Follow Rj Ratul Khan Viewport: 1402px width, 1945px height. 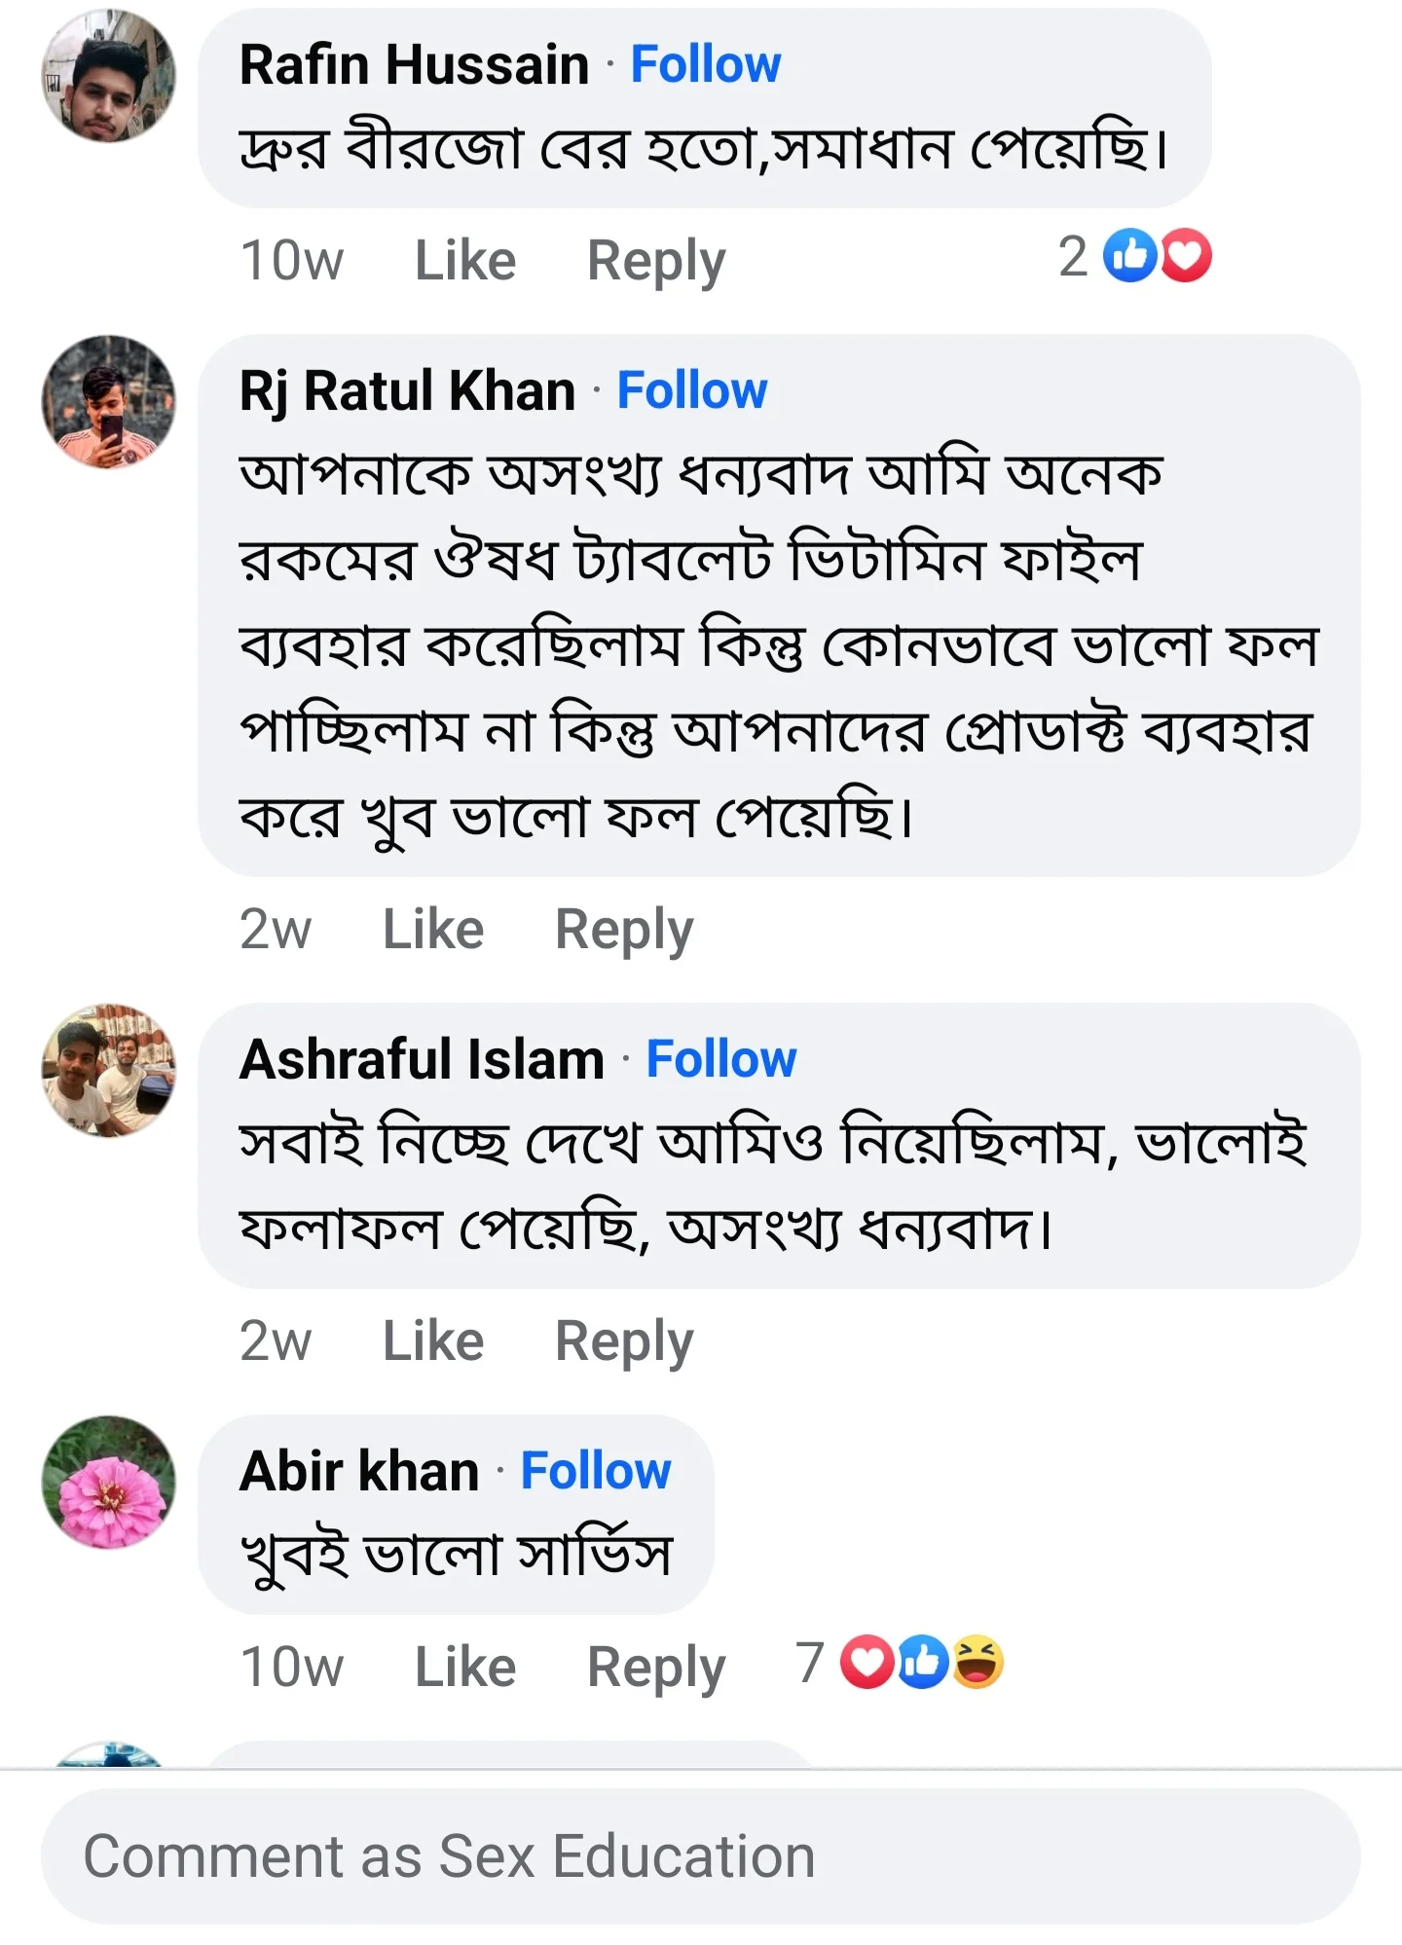[x=693, y=390]
